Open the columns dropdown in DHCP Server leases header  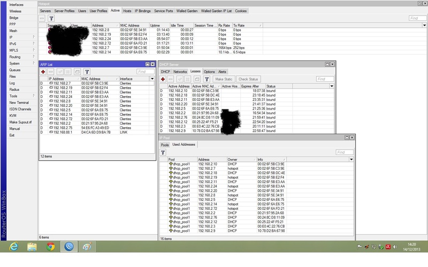point(332,86)
